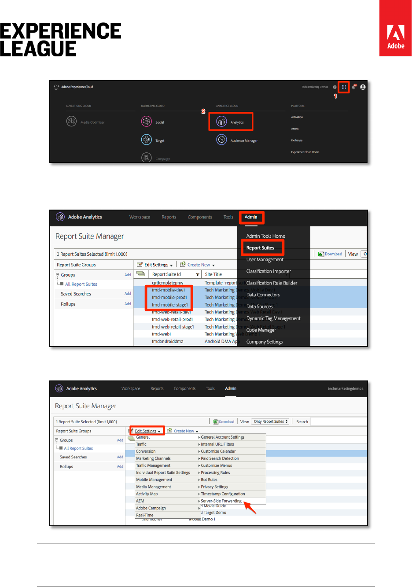
Task: Click the red Adobe logo on the page
Action: [x=396, y=28]
